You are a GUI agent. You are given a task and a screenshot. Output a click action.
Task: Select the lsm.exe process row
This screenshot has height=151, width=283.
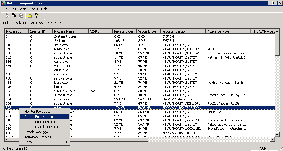(140, 87)
